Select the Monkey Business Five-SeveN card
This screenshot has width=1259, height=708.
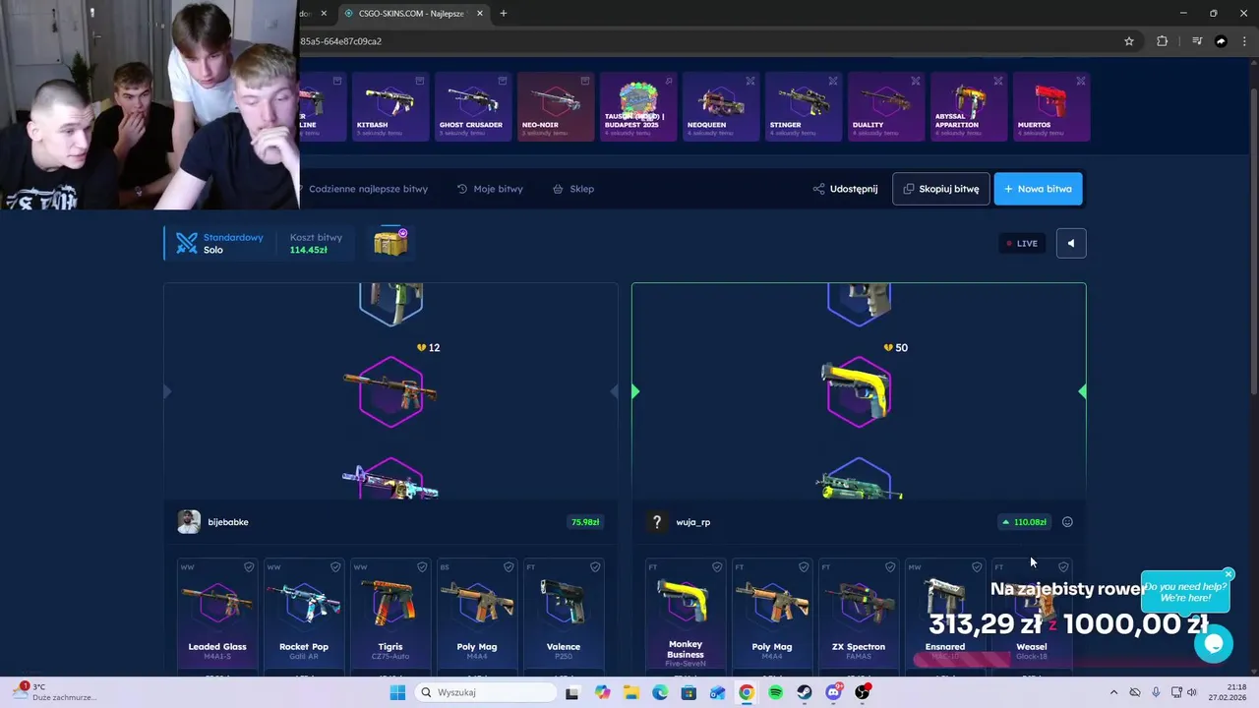(x=686, y=616)
